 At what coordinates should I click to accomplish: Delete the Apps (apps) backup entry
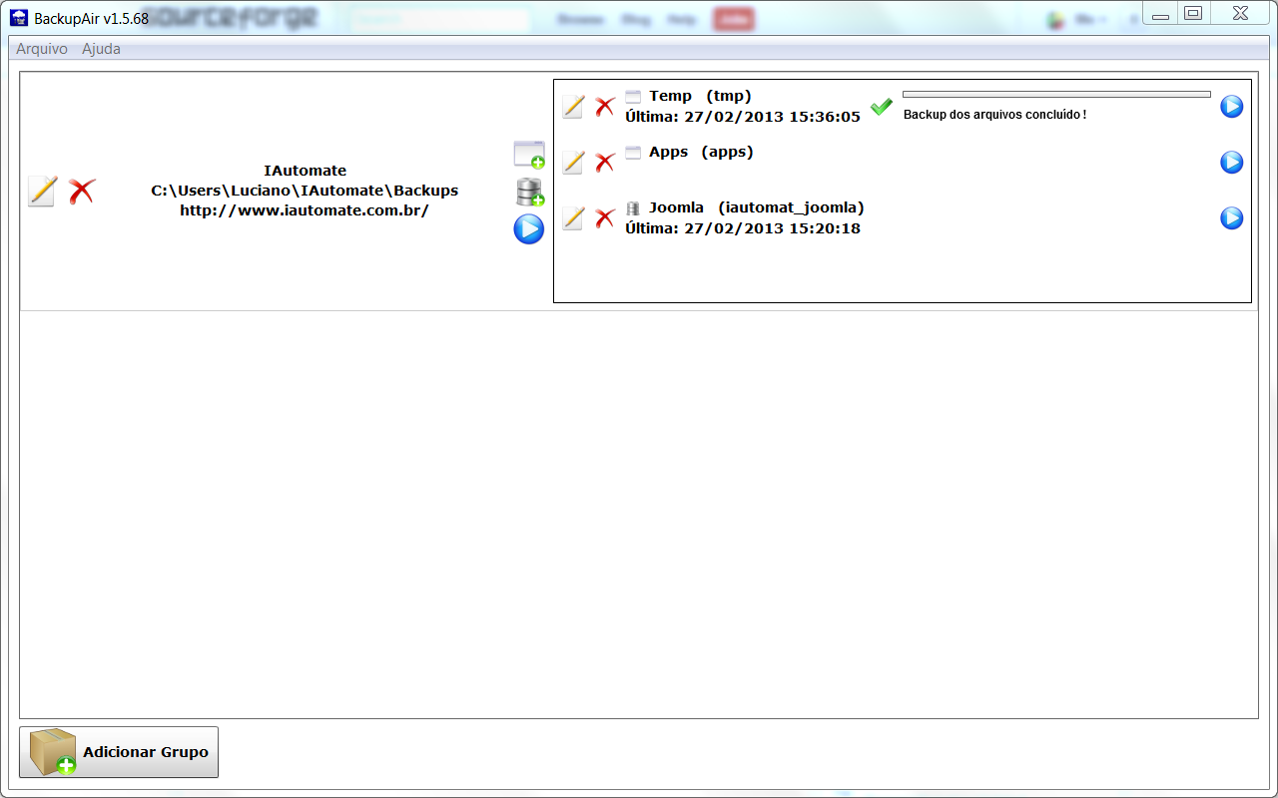[605, 163]
